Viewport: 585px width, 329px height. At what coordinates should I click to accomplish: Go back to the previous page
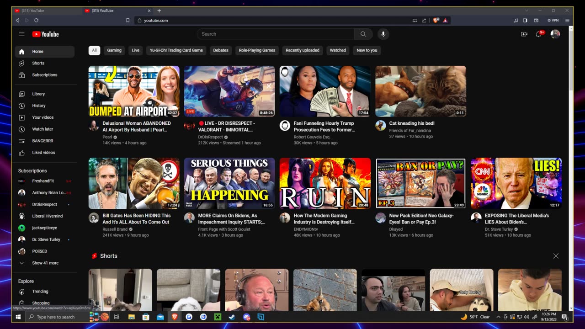tap(17, 20)
